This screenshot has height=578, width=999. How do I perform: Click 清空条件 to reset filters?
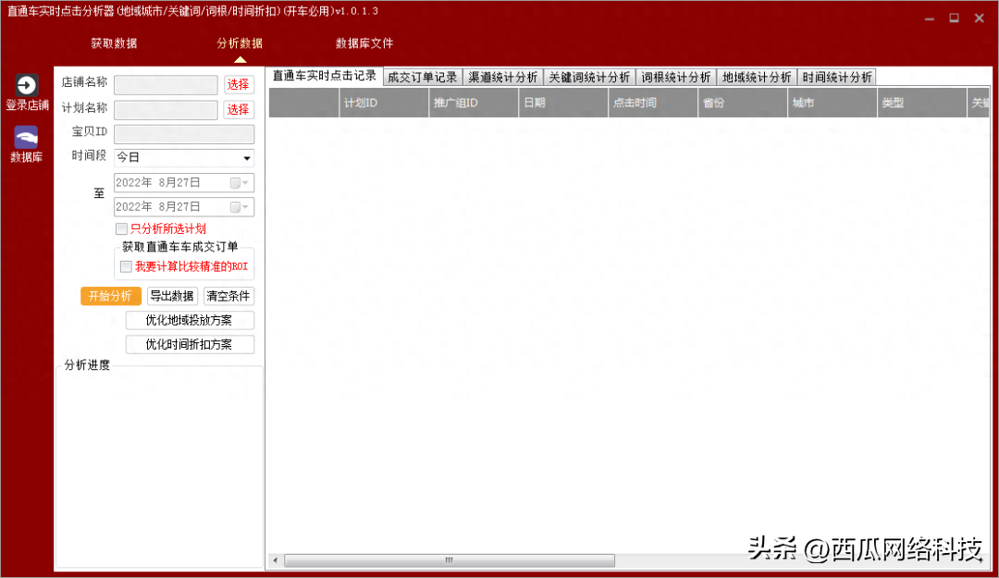pyautogui.click(x=228, y=296)
